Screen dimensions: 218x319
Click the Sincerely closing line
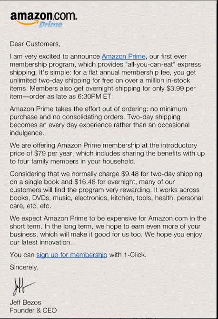[24, 267]
